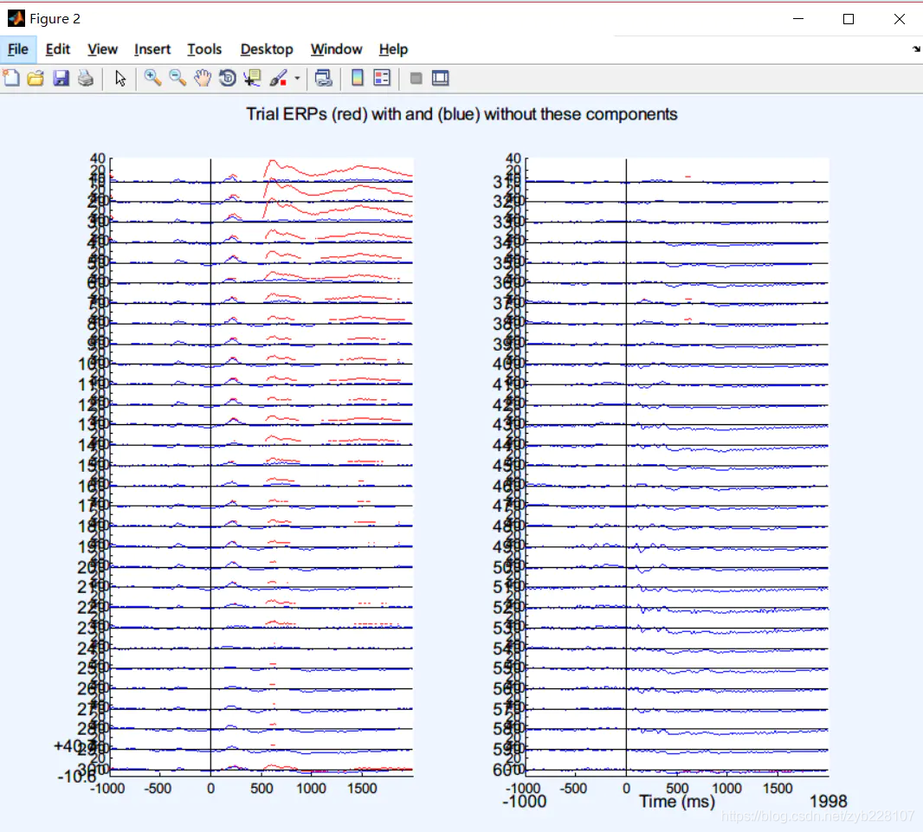Select the Pan hand tool
The width and height of the screenshot is (923, 832).
[x=203, y=78]
